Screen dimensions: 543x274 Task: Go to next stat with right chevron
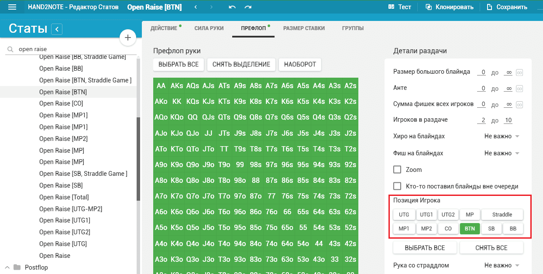pyautogui.click(x=212, y=7)
